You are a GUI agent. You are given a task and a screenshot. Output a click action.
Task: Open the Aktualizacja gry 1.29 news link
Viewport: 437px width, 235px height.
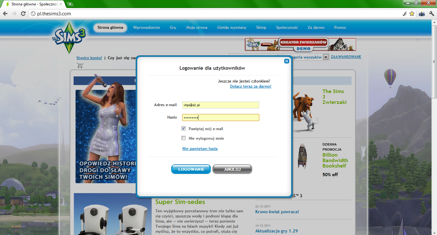(276, 231)
